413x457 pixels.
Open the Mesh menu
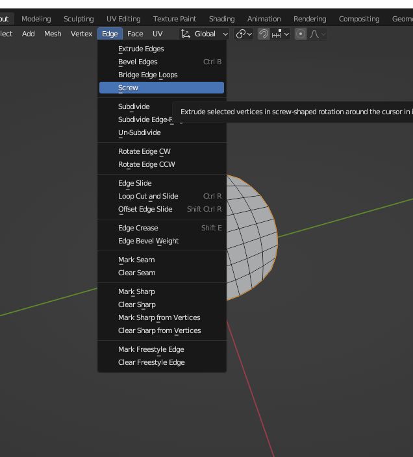point(53,34)
